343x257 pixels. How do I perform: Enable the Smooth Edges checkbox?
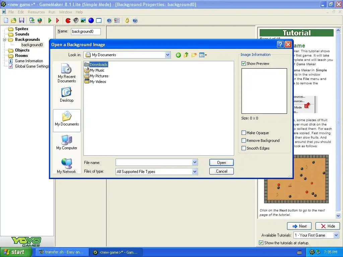tap(244, 148)
